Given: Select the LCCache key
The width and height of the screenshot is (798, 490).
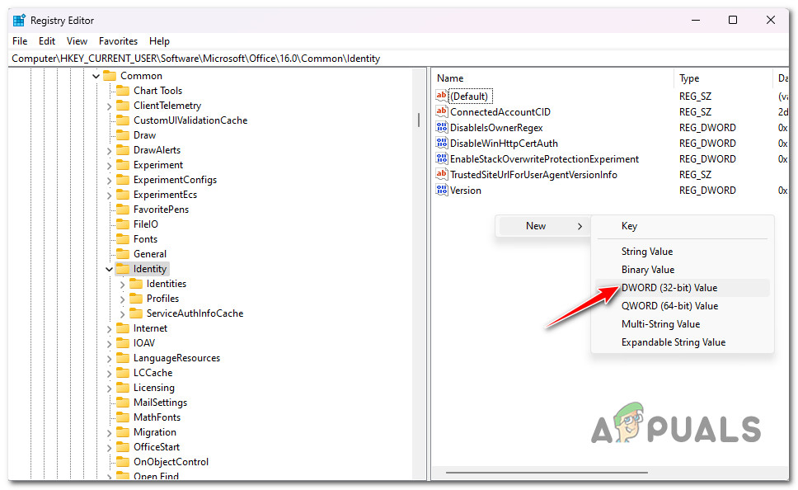Looking at the screenshot, I should [x=153, y=373].
